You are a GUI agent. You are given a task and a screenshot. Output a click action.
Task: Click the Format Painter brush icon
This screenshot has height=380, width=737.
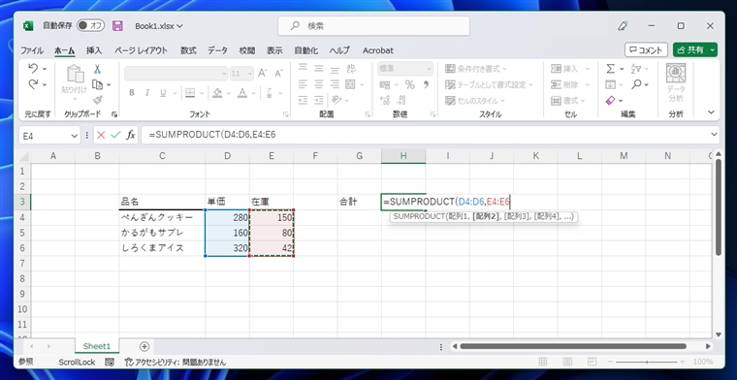pyautogui.click(x=97, y=100)
